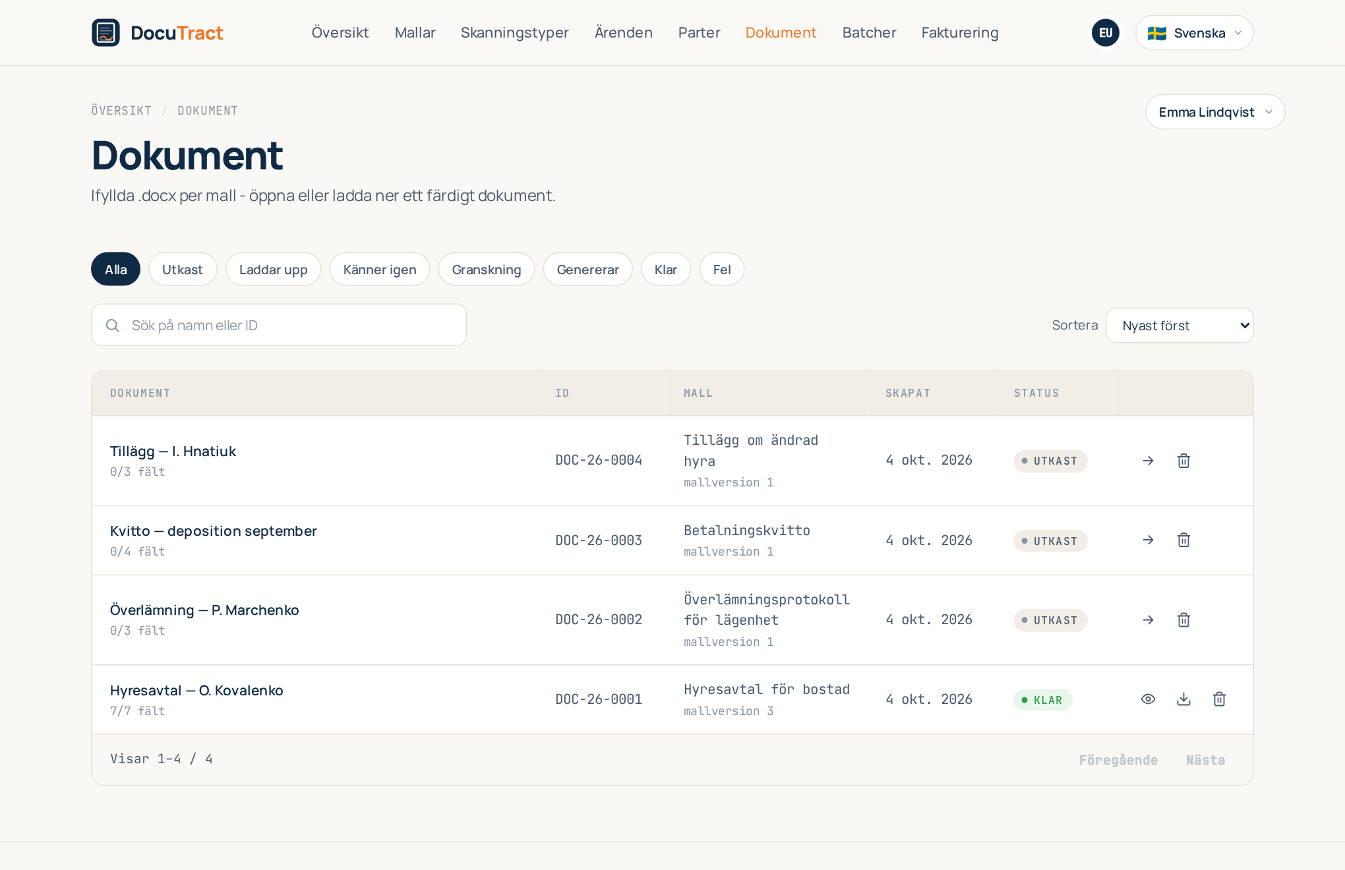Image resolution: width=1345 pixels, height=870 pixels.
Task: Open the EU region avatar
Action: [x=1106, y=33]
